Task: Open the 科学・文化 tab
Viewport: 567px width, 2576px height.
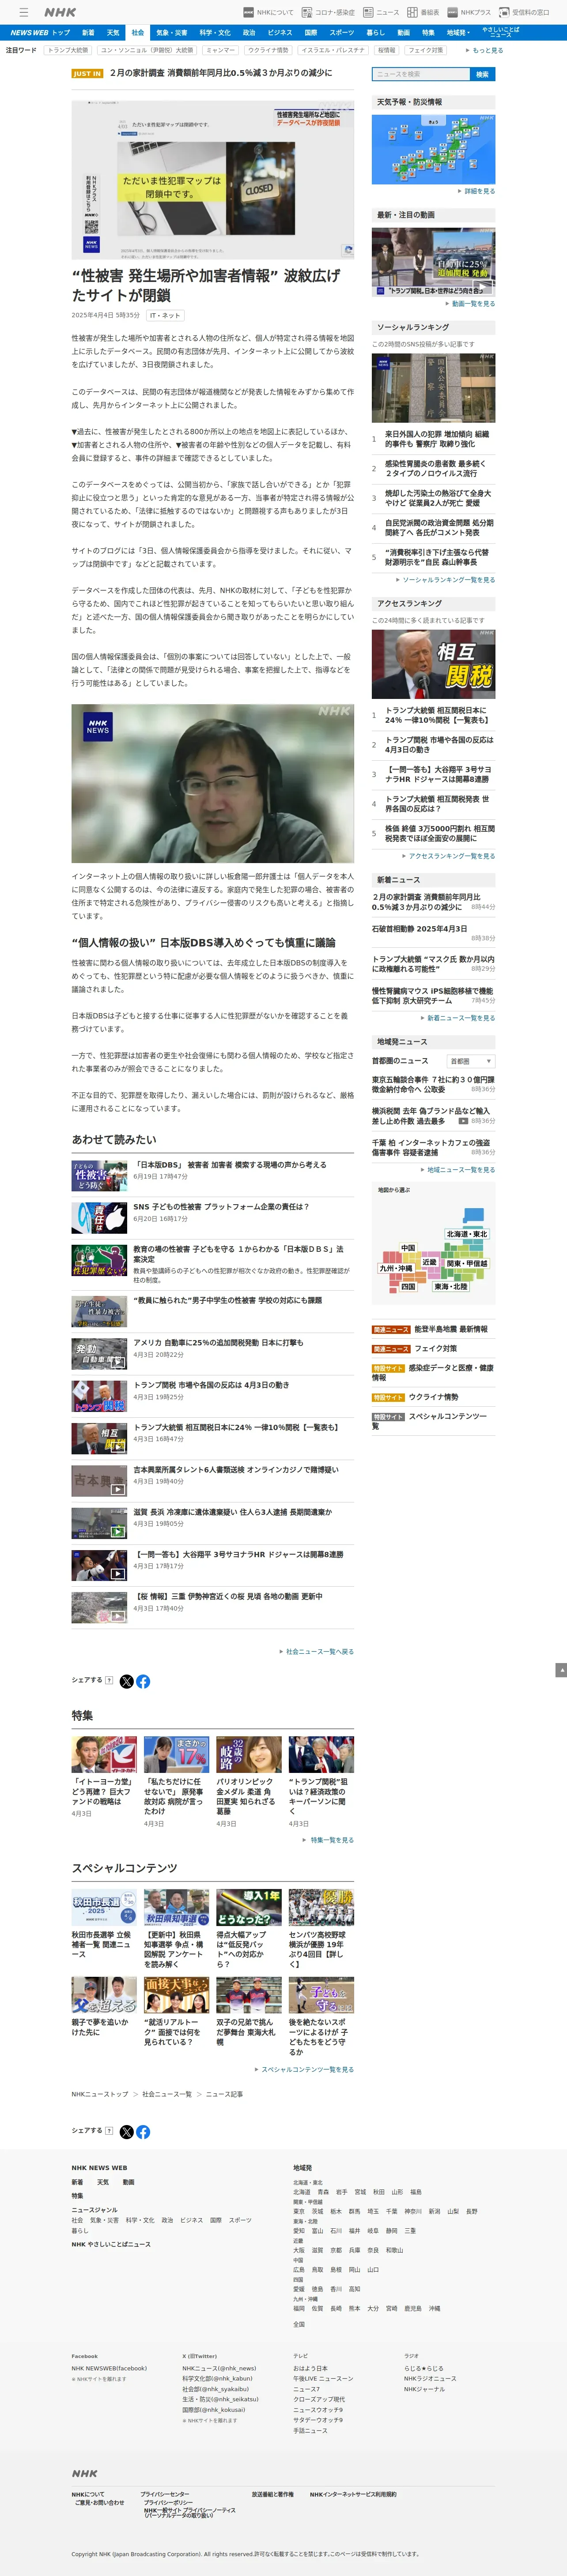Action: coord(215,32)
